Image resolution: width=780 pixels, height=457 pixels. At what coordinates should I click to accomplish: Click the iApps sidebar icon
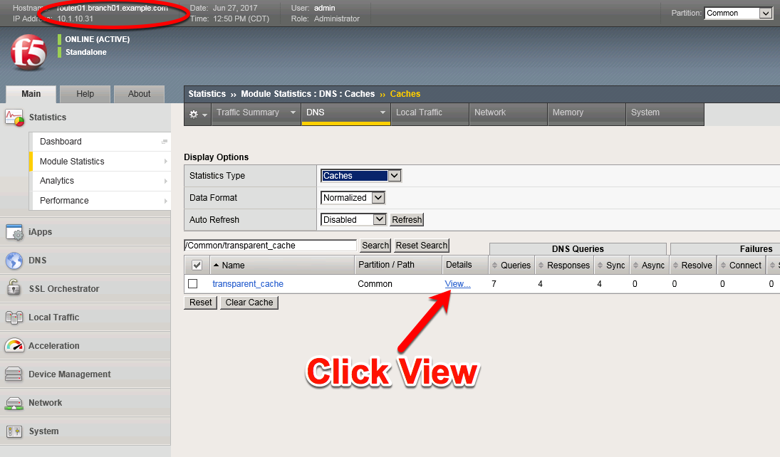pos(14,232)
